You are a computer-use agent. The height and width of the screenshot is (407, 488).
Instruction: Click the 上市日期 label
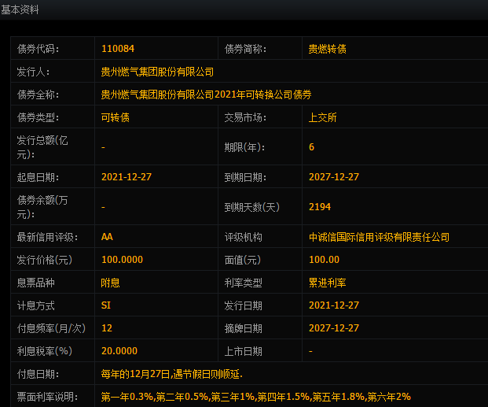pyautogui.click(x=243, y=351)
